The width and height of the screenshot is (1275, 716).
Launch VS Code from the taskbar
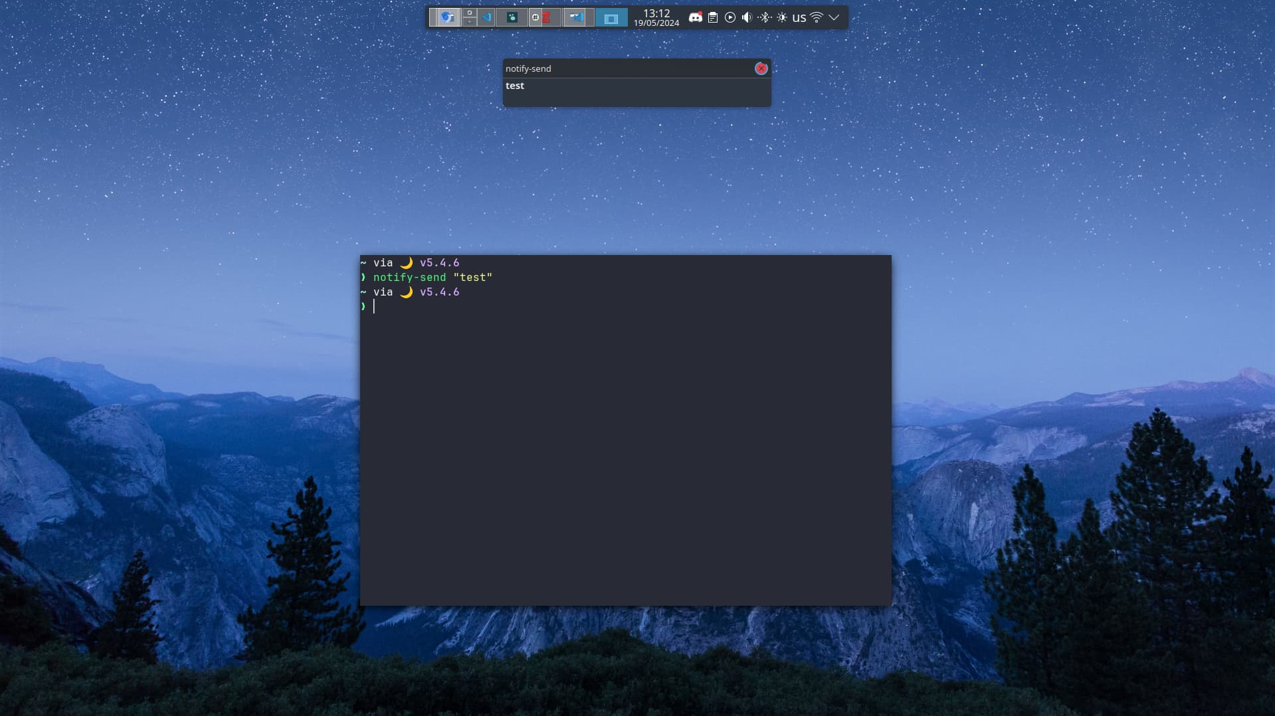pyautogui.click(x=487, y=17)
